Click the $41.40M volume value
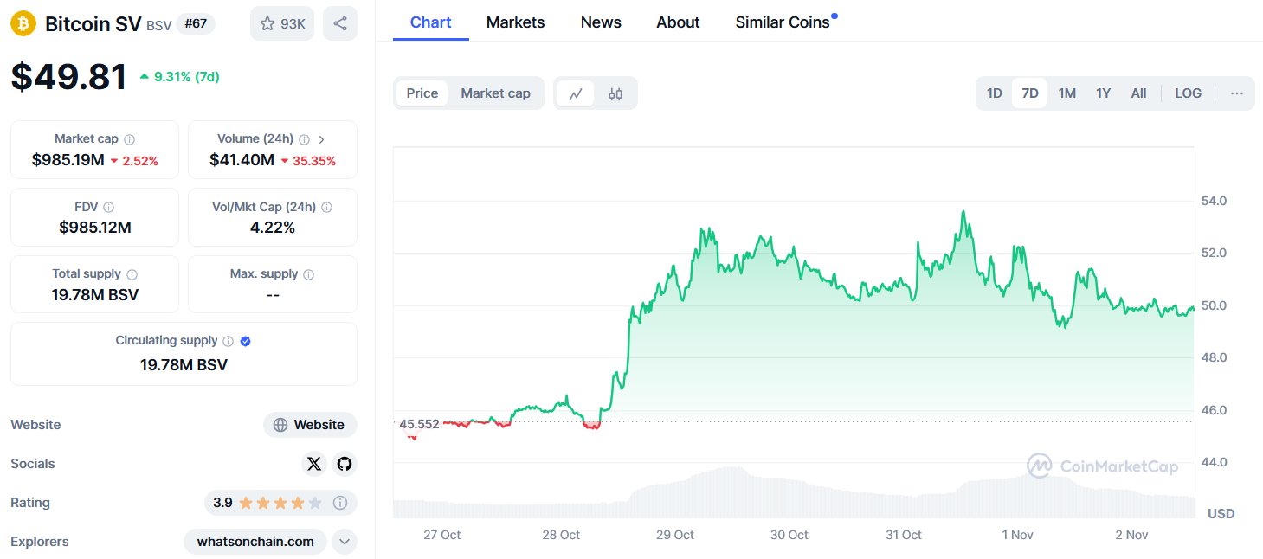This screenshot has height=559, width=1263. [242, 160]
